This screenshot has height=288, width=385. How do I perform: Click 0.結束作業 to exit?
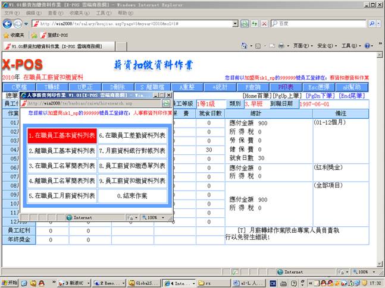(x=132, y=196)
